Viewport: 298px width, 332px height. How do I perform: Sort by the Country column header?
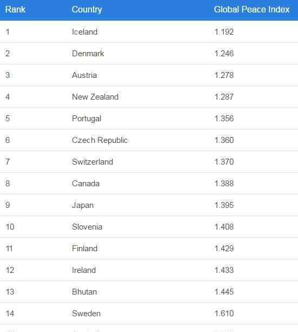coord(87,10)
